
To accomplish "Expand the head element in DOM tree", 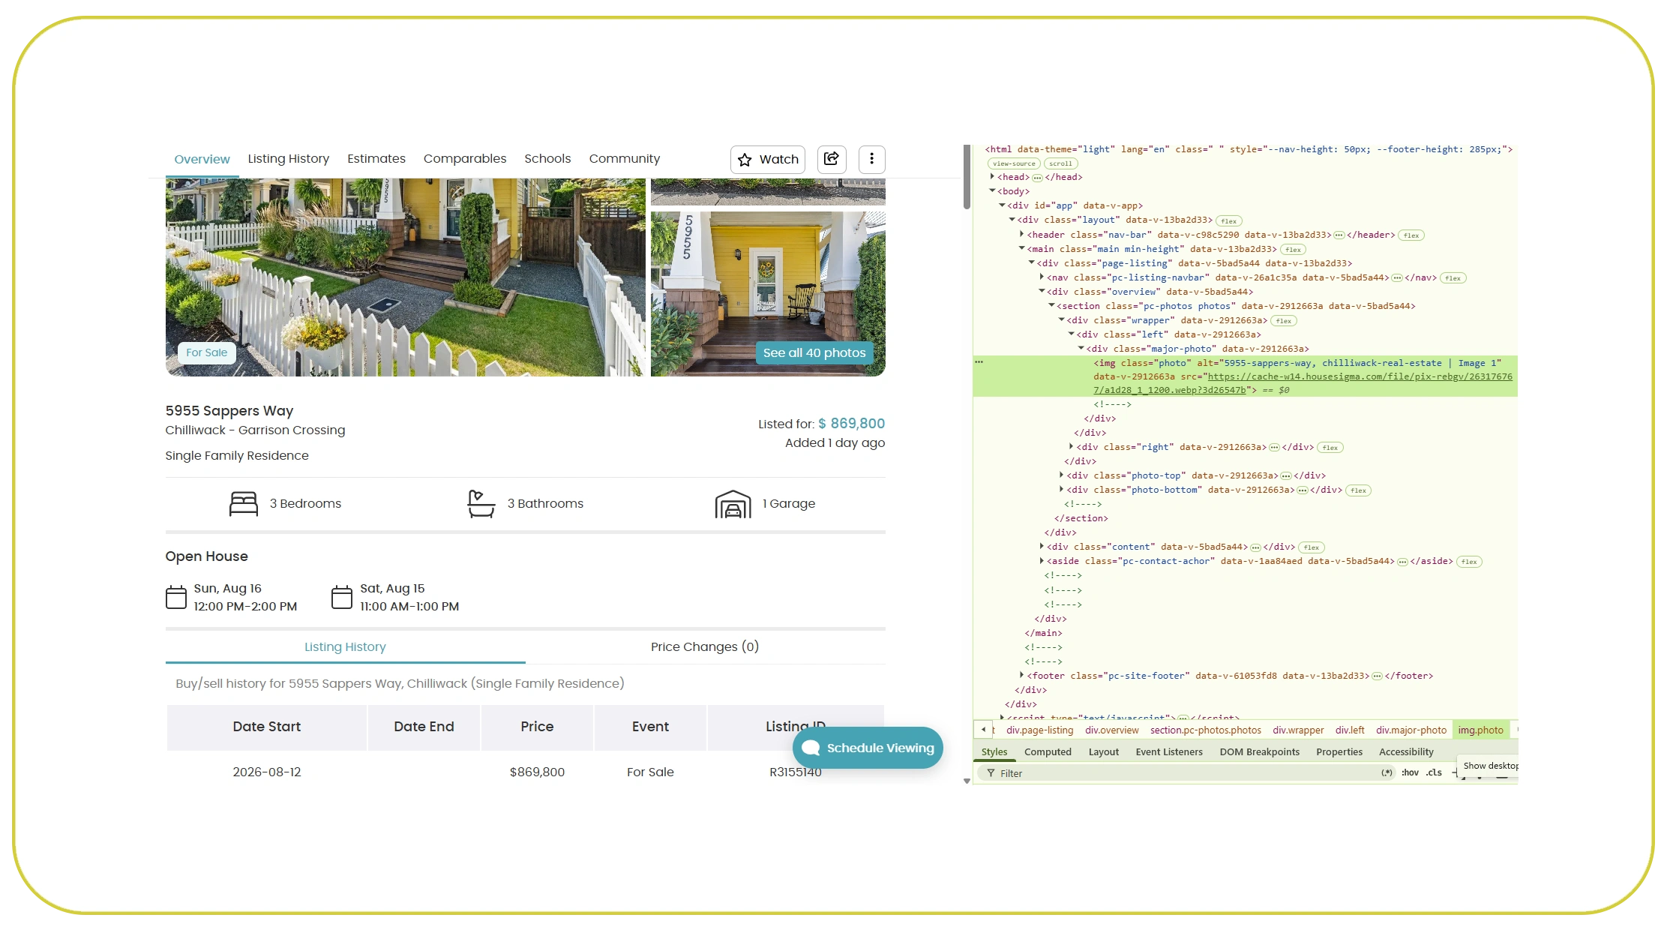I will pos(992,177).
